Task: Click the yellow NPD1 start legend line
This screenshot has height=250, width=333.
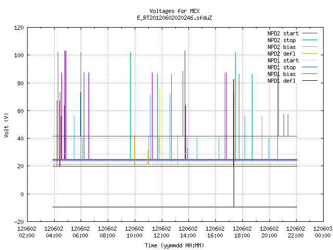Action: (310, 60)
